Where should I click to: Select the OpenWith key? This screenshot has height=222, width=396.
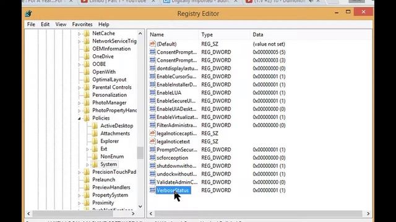pyautogui.click(x=104, y=72)
